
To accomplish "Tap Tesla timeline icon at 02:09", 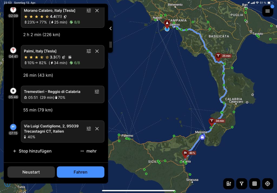I will [13, 10].
